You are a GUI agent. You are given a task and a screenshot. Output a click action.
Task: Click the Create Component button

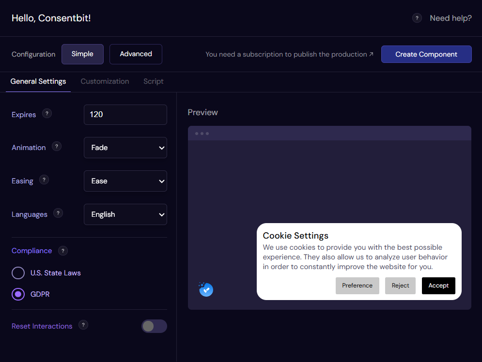point(426,54)
